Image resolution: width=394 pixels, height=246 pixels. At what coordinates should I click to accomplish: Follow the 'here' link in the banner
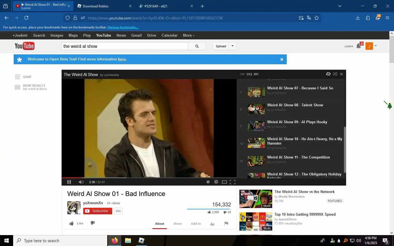(122, 59)
